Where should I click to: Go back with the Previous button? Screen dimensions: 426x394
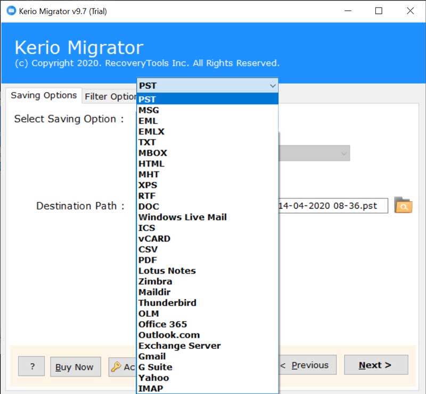click(x=307, y=365)
